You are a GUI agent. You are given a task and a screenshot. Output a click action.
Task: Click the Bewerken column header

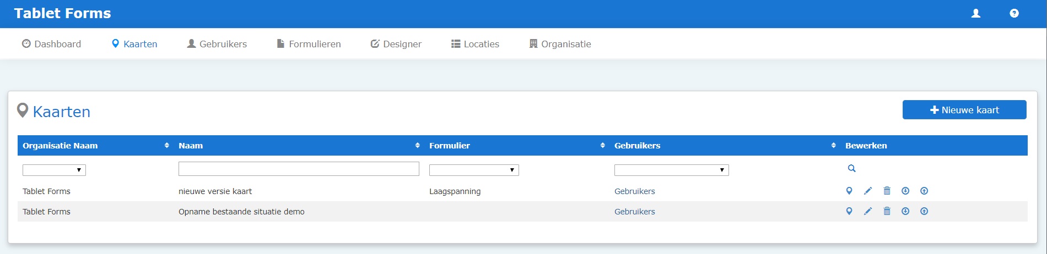click(x=866, y=146)
